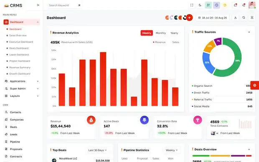
Task: Click Referral Traffic legend row
Action: pos(222,99)
